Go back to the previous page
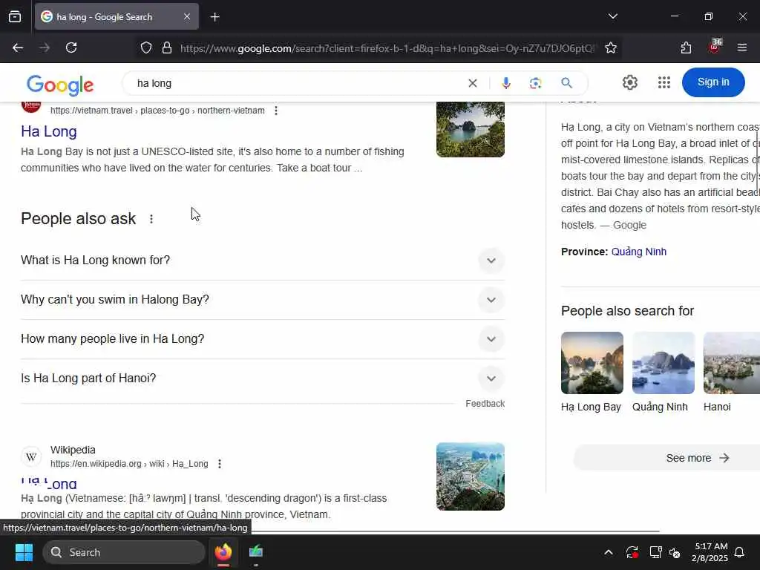Image resolution: width=760 pixels, height=570 pixels. (18, 47)
